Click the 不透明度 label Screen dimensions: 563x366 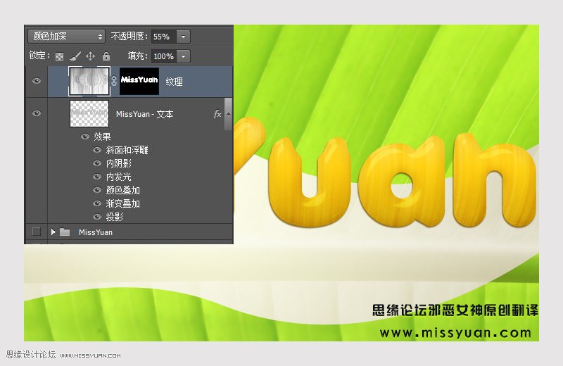pos(129,37)
